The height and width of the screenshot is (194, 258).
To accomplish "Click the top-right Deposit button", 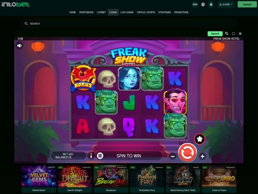I will point(247,4).
